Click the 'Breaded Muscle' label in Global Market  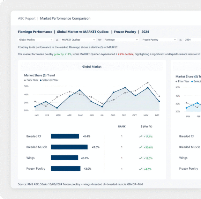click(37, 147)
